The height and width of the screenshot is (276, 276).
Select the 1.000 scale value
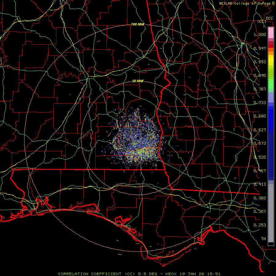coord(260,34)
